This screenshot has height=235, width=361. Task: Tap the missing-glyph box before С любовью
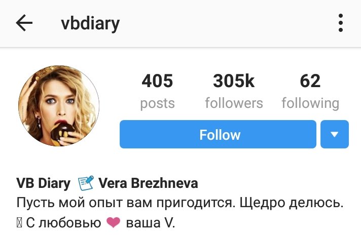pyautogui.click(x=19, y=222)
